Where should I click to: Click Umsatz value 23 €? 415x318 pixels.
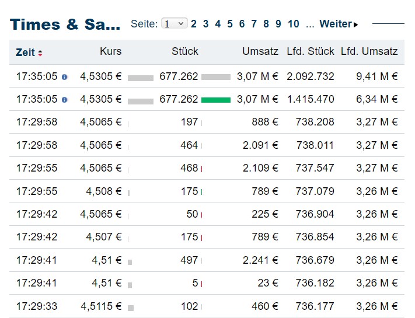[x=268, y=283]
